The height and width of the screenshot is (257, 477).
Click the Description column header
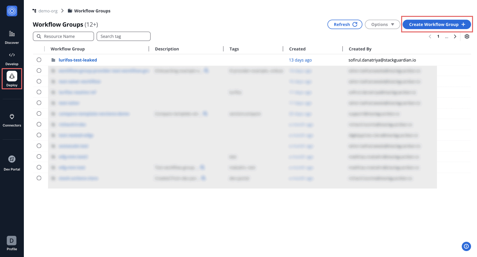pos(167,49)
